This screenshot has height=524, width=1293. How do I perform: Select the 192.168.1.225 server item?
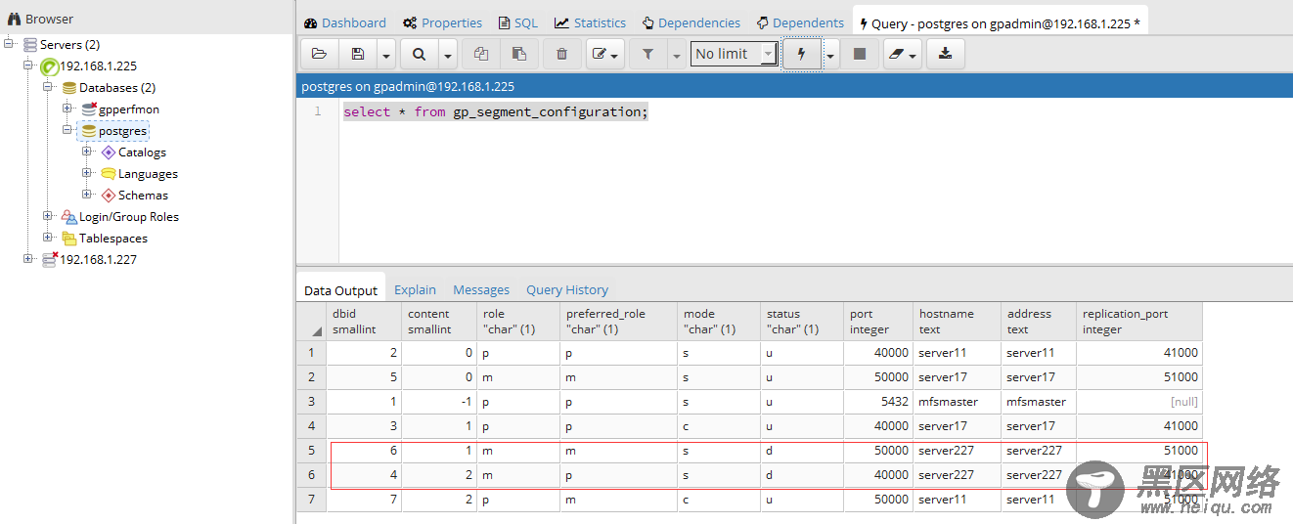click(98, 66)
